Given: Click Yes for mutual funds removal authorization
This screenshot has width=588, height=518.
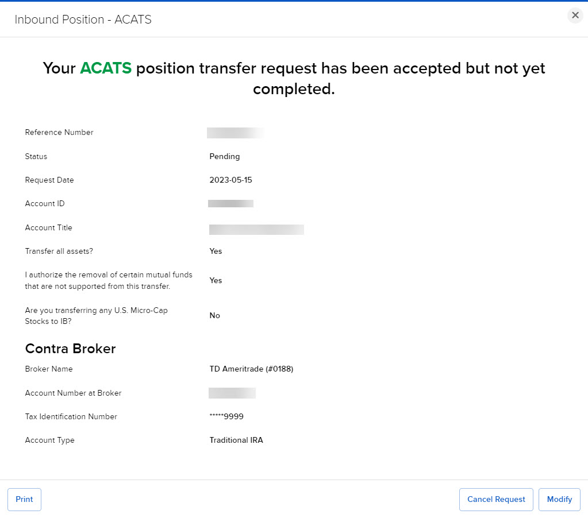Looking at the screenshot, I should (x=216, y=281).
